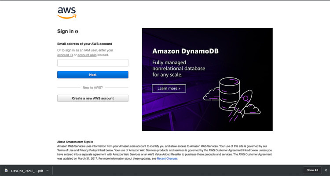Screen dimensions: 330x176
Task: Follow the Recent Changes link
Action: 167,158
